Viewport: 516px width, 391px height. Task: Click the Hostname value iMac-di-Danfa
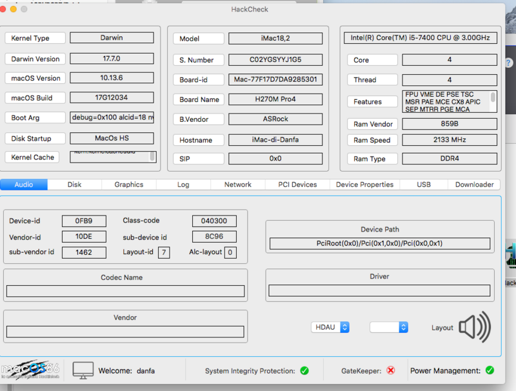click(275, 140)
